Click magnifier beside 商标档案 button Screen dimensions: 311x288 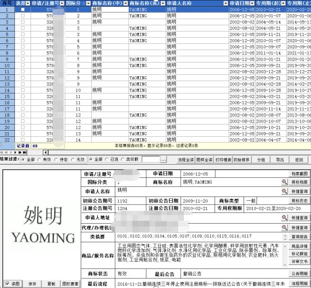point(284,182)
